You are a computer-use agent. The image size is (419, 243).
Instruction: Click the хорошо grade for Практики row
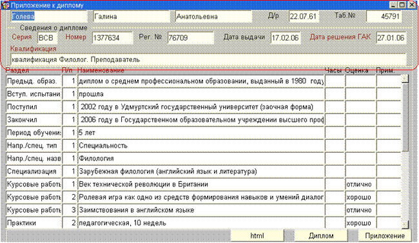pos(360,222)
